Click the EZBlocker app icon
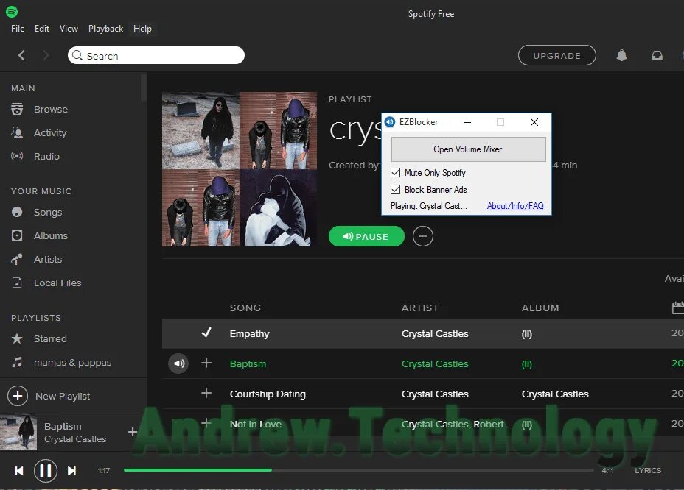The width and height of the screenshot is (684, 490). [390, 122]
